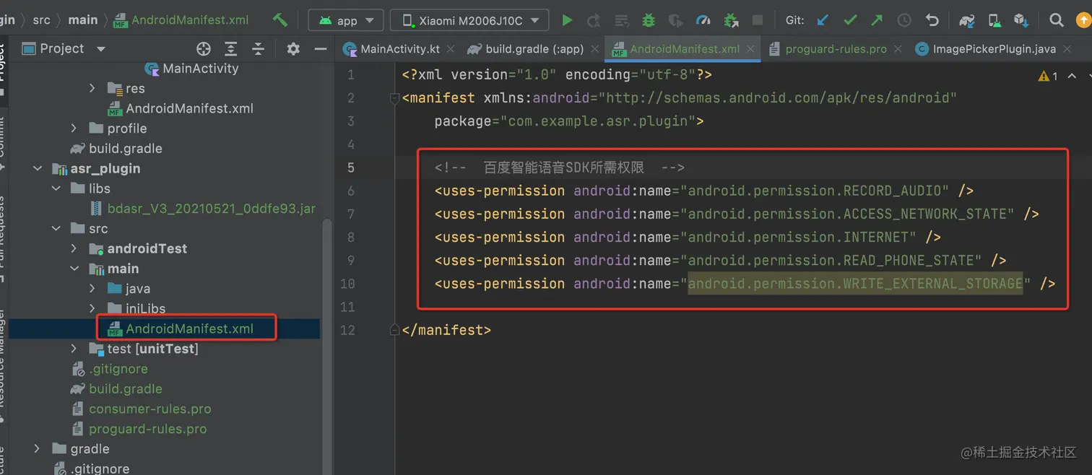
Task: Click Collapse All in Project panel
Action: [x=258, y=48]
